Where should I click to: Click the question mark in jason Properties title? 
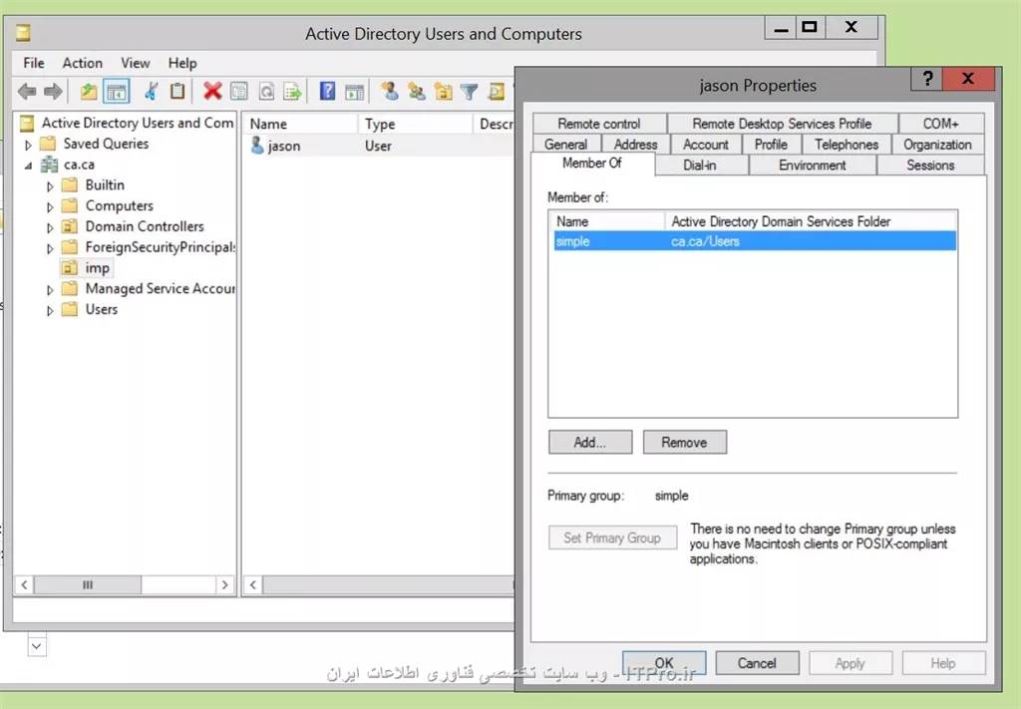point(927,79)
